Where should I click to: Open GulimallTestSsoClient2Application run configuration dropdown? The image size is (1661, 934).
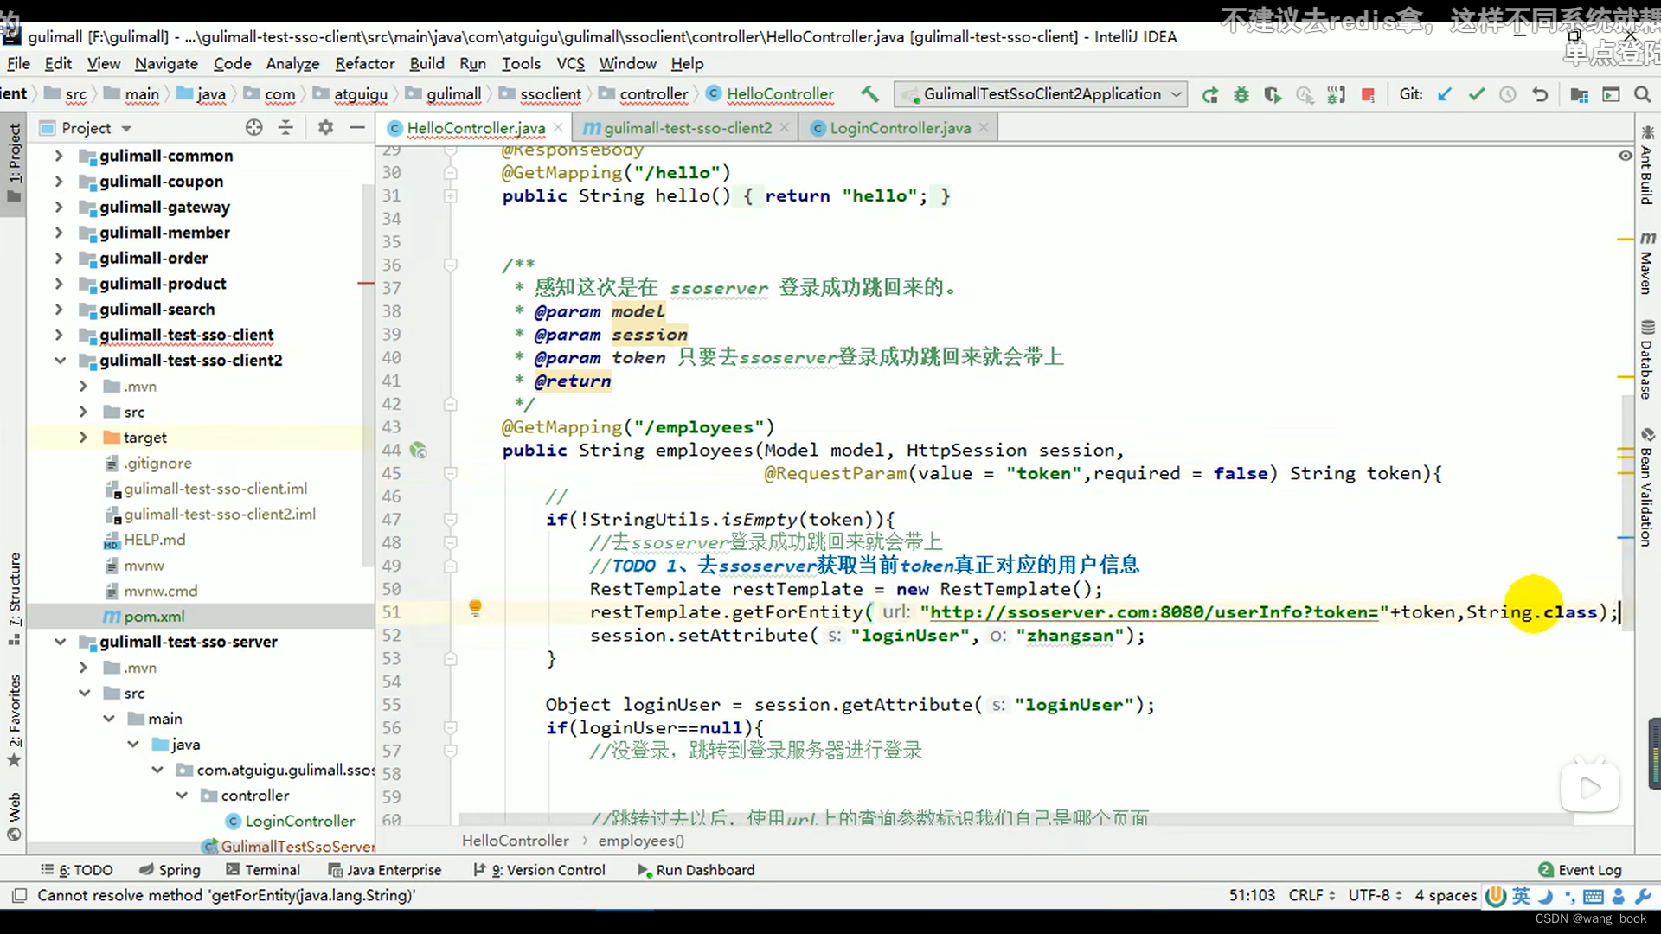click(1041, 94)
